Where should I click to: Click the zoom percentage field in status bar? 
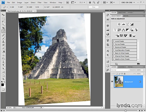tap(9, 108)
